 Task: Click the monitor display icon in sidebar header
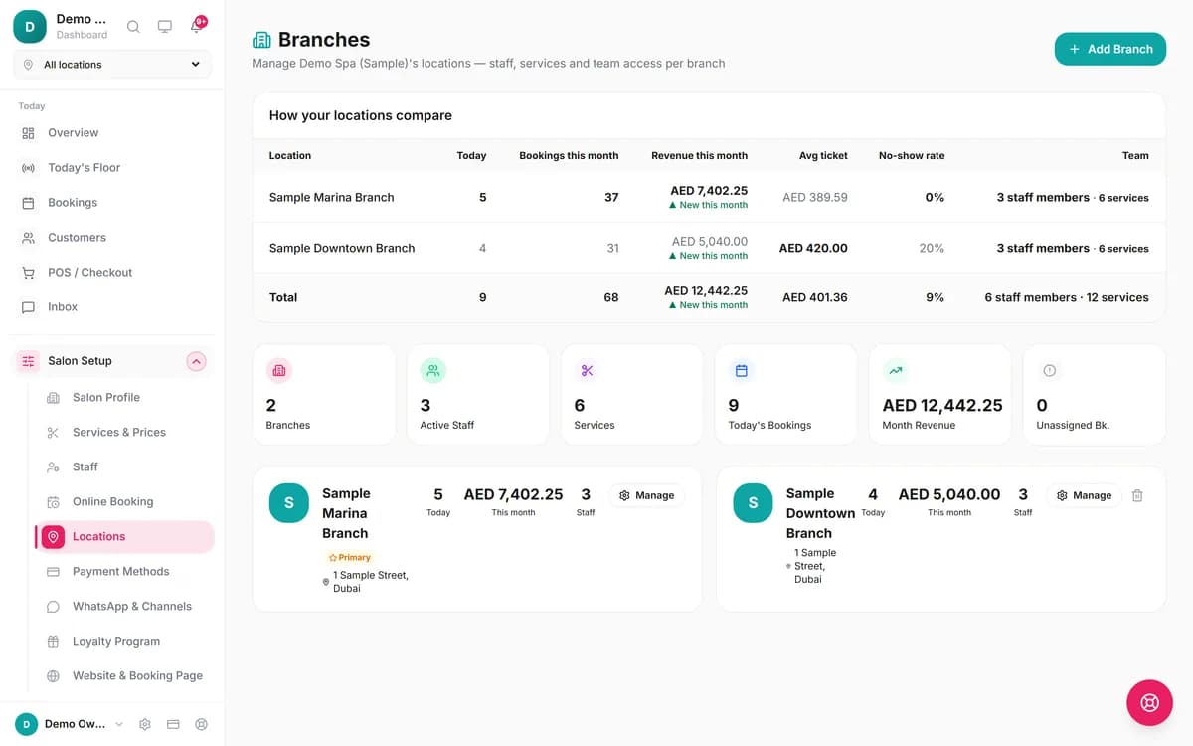(165, 27)
